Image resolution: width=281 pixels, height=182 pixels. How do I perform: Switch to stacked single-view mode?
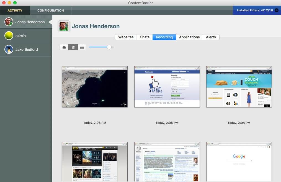tap(64, 47)
